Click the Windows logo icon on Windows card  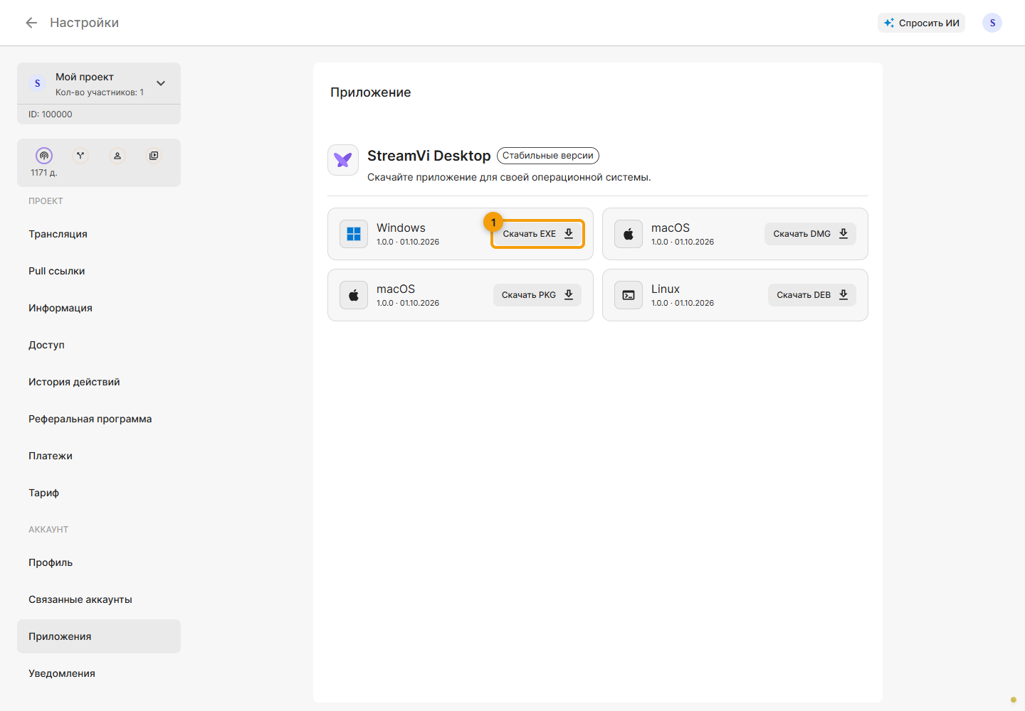click(354, 234)
